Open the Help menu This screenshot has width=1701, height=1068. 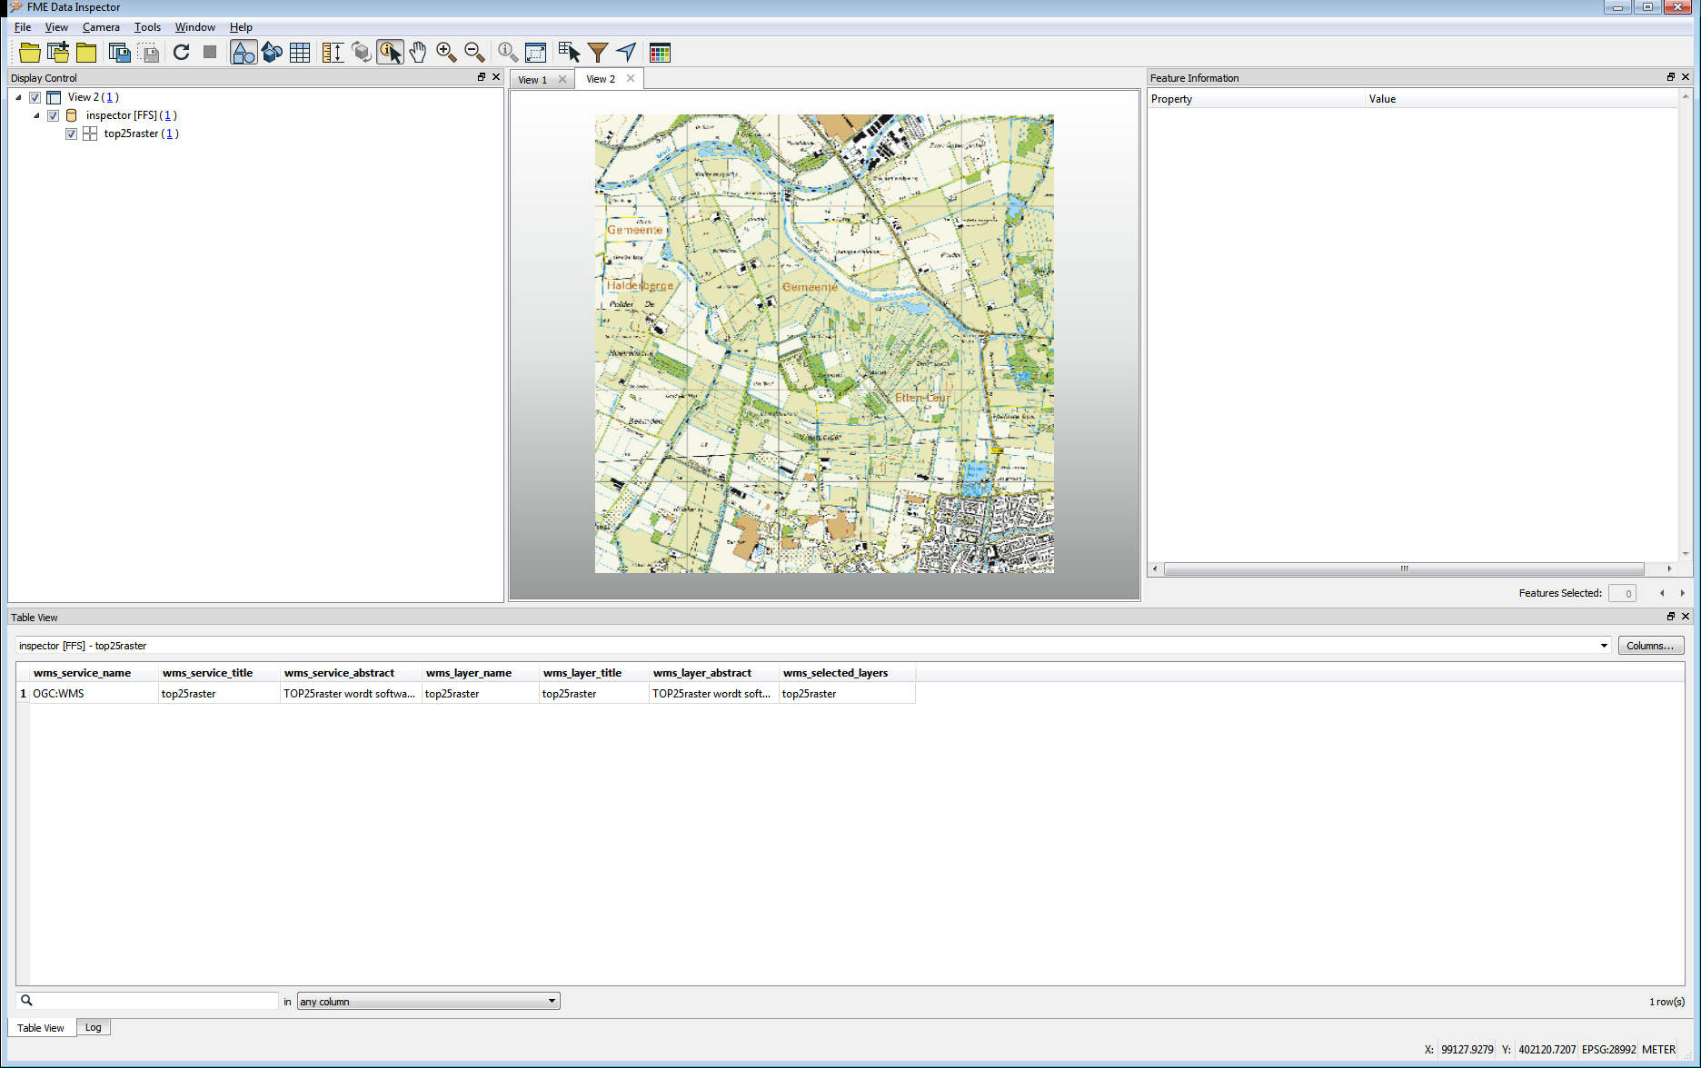pos(241,27)
